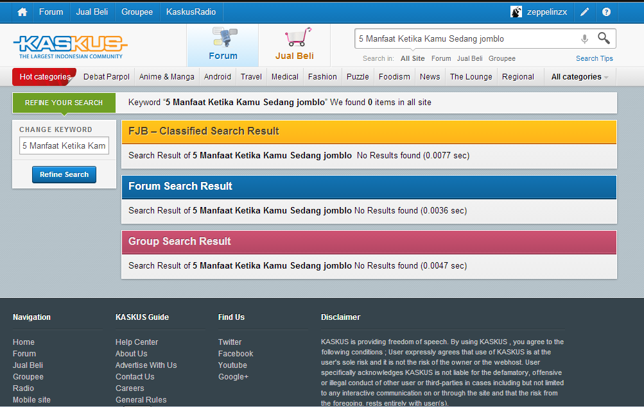This screenshot has height=407, width=644.
Task: Open the Travel category
Action: click(251, 77)
